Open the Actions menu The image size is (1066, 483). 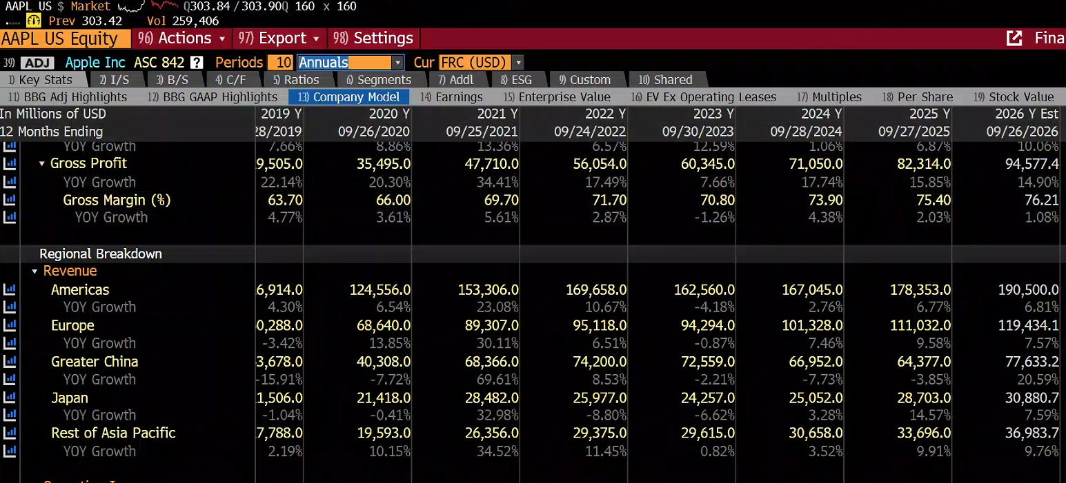coord(181,38)
